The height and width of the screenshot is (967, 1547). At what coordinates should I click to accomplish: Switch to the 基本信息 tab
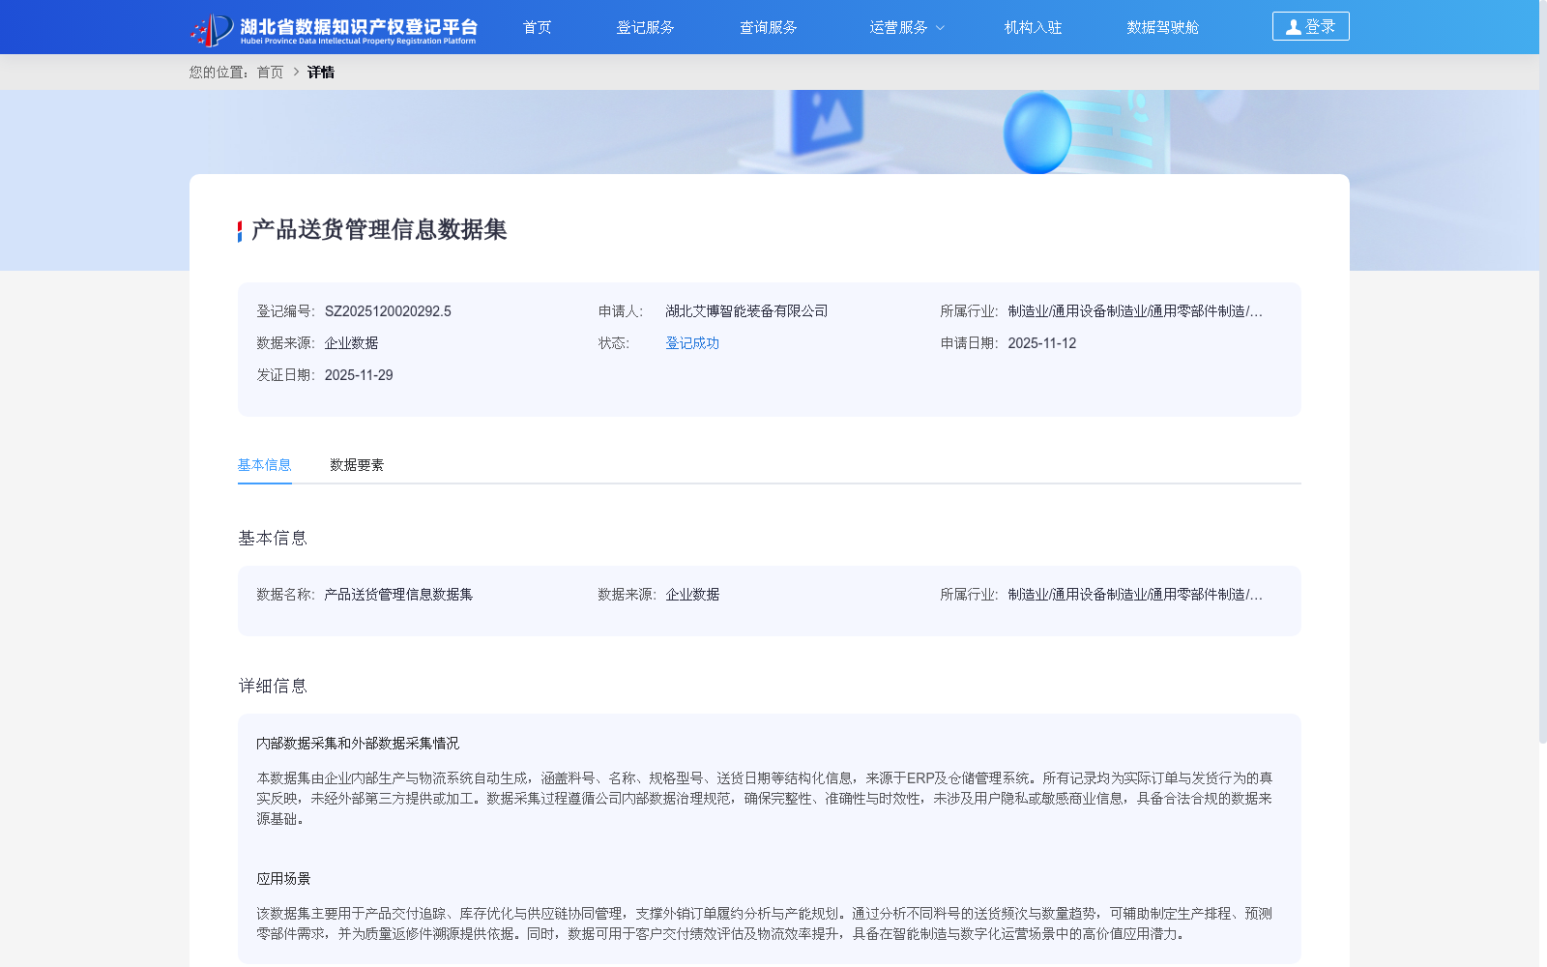coord(265,465)
